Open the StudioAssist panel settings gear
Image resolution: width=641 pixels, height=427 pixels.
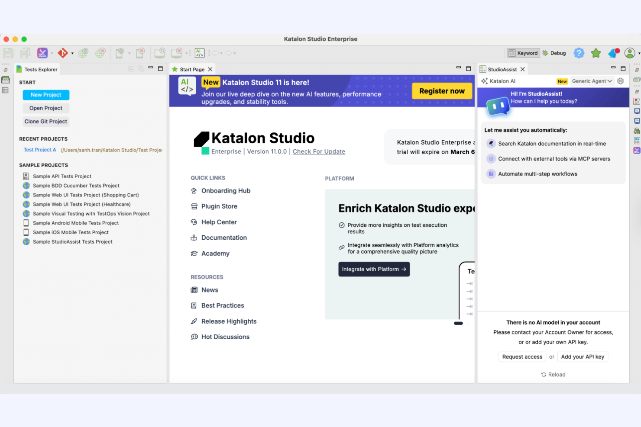click(x=620, y=81)
